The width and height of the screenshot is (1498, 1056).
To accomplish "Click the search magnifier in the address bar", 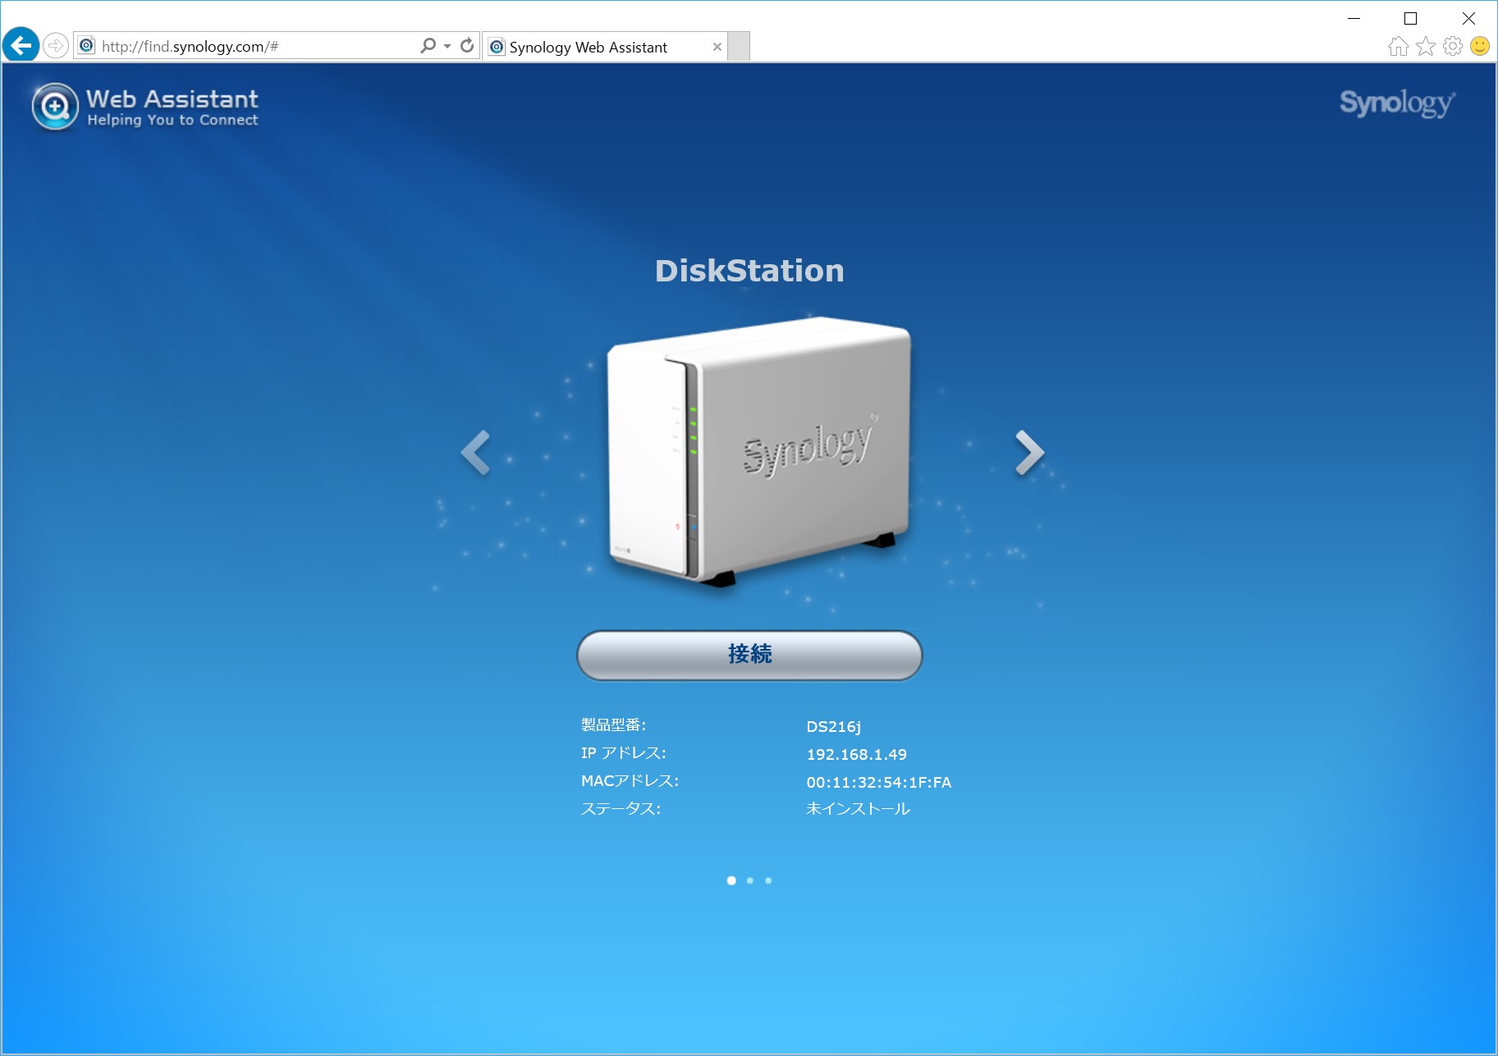I will [x=427, y=46].
